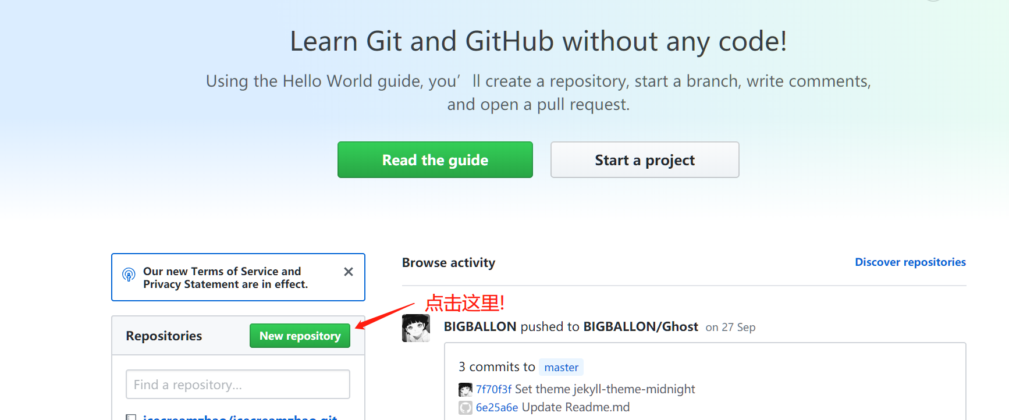Open commit 7f70f3f
1009x420 pixels.
(x=493, y=389)
